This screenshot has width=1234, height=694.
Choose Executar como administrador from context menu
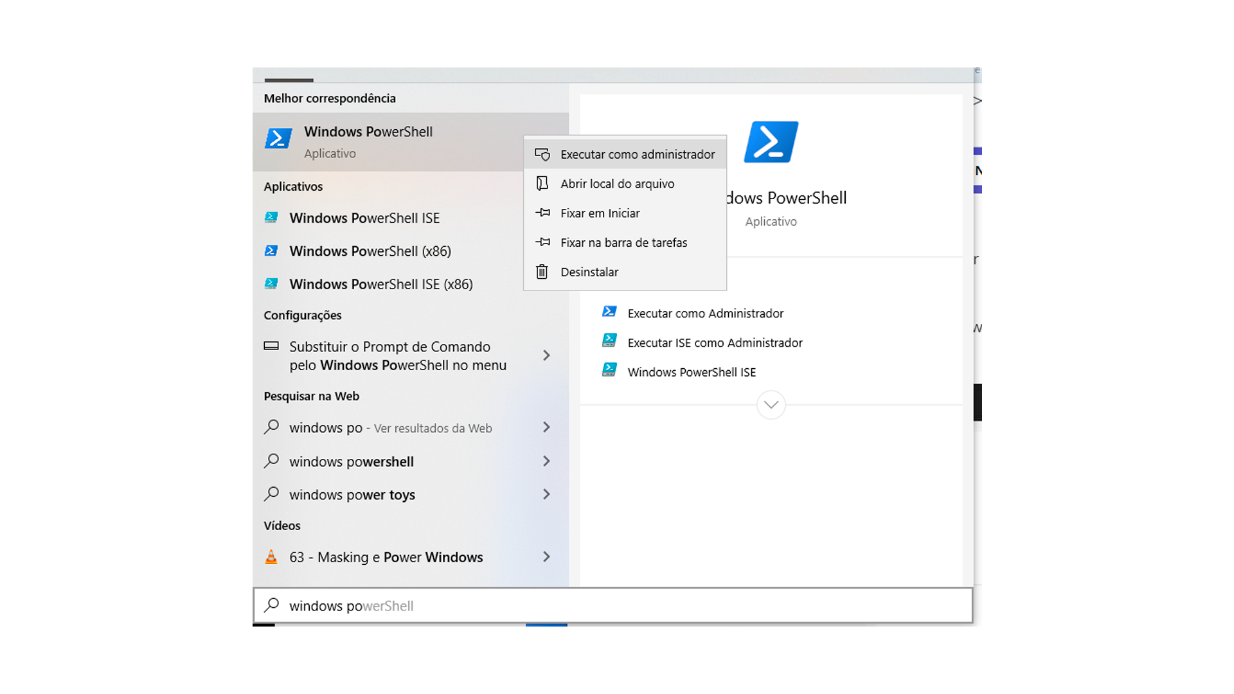tap(625, 154)
